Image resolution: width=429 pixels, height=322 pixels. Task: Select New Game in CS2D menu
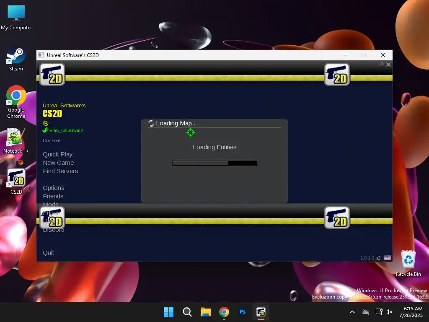pyautogui.click(x=58, y=163)
